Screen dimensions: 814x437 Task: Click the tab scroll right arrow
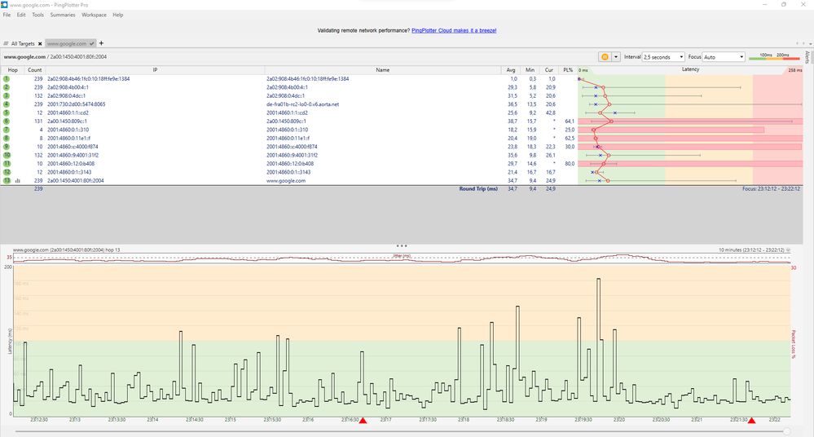coord(803,44)
